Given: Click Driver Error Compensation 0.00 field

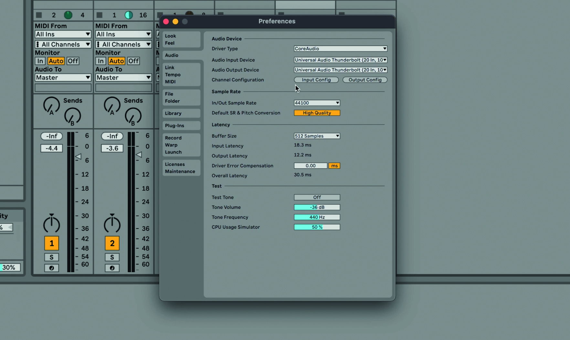Looking at the screenshot, I should [311, 166].
